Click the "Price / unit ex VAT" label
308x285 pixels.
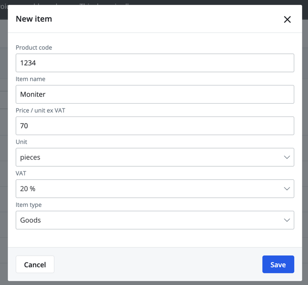pos(40,110)
